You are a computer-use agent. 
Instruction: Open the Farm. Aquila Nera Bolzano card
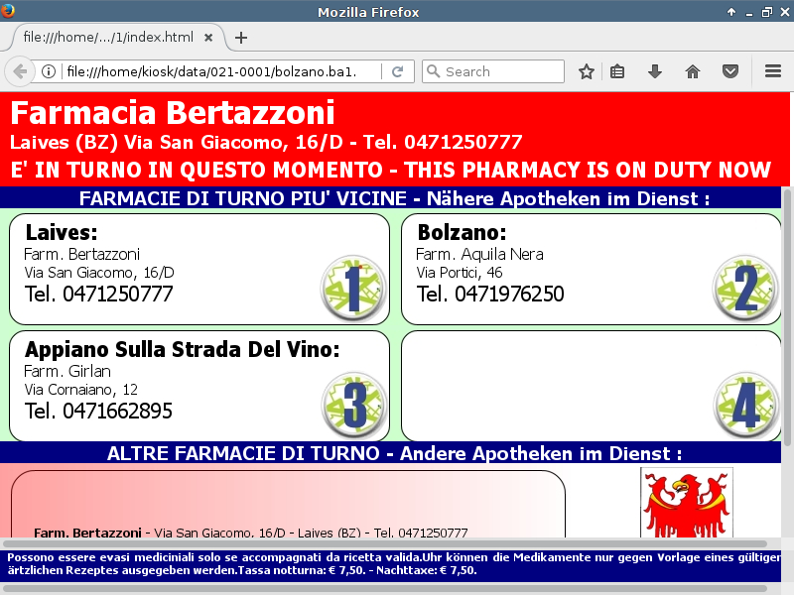[x=556, y=269]
